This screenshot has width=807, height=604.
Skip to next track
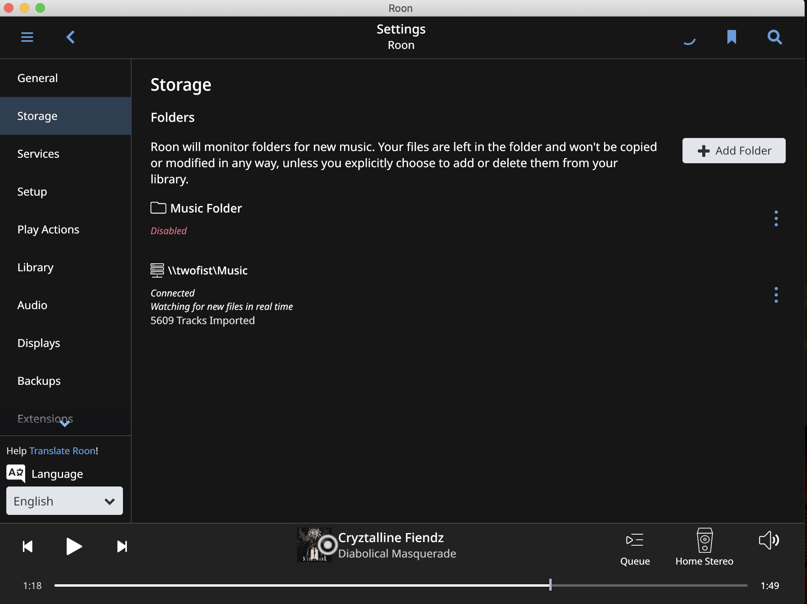pos(122,546)
